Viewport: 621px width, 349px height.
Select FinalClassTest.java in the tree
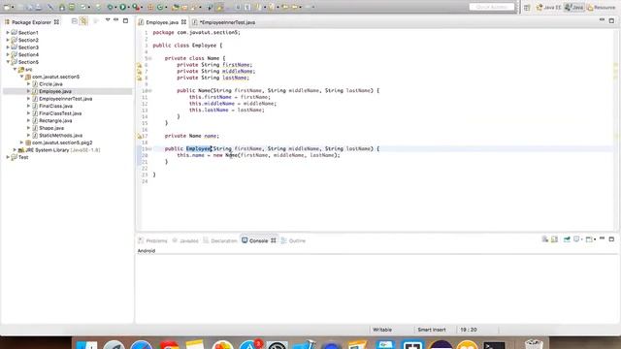(60, 113)
